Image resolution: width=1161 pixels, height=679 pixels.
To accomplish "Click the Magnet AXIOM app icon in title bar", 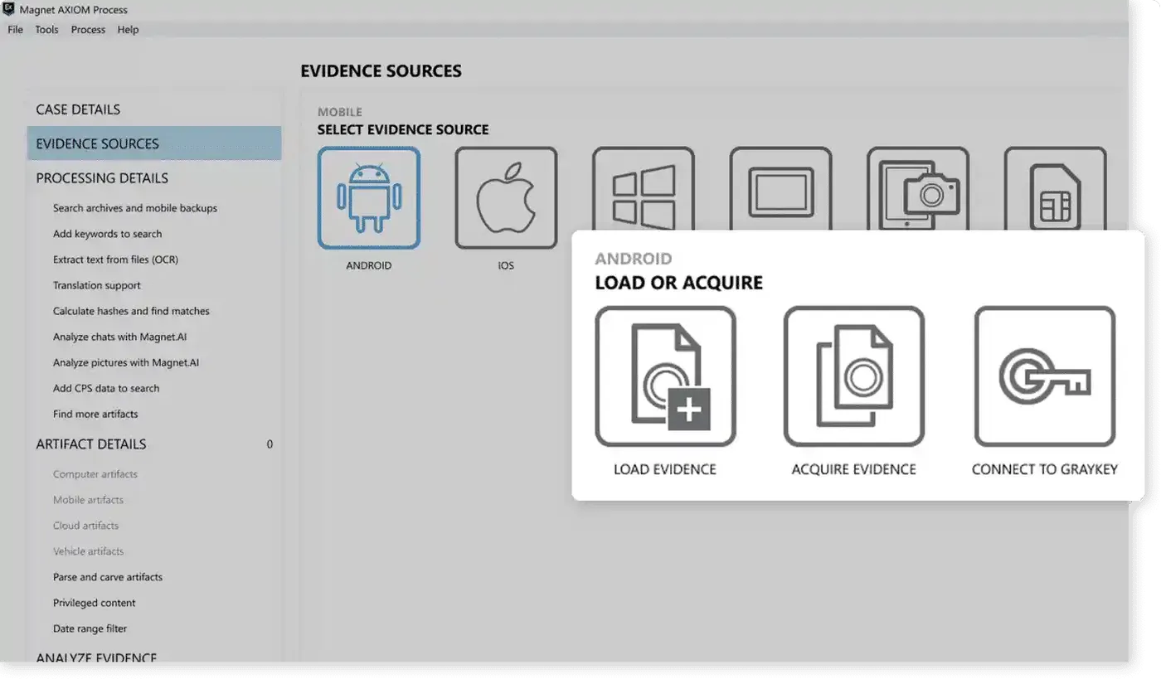I will coord(8,9).
